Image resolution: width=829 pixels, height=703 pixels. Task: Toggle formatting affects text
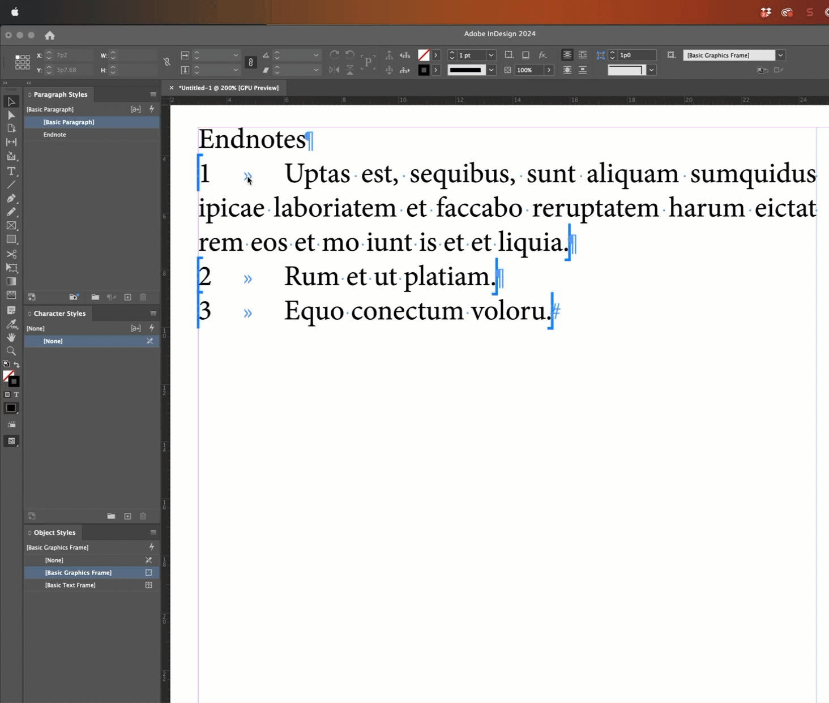tap(16, 395)
